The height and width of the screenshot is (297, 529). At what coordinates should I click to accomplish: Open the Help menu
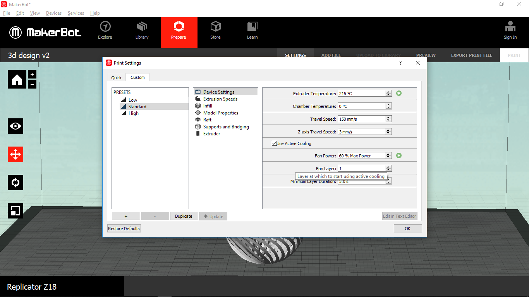click(95, 13)
